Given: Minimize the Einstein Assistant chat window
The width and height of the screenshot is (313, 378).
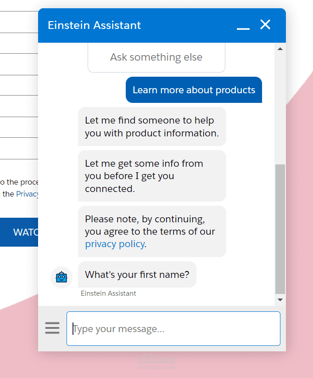Looking at the screenshot, I should pyautogui.click(x=243, y=26).
